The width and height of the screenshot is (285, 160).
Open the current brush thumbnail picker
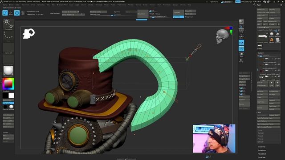tap(8, 24)
